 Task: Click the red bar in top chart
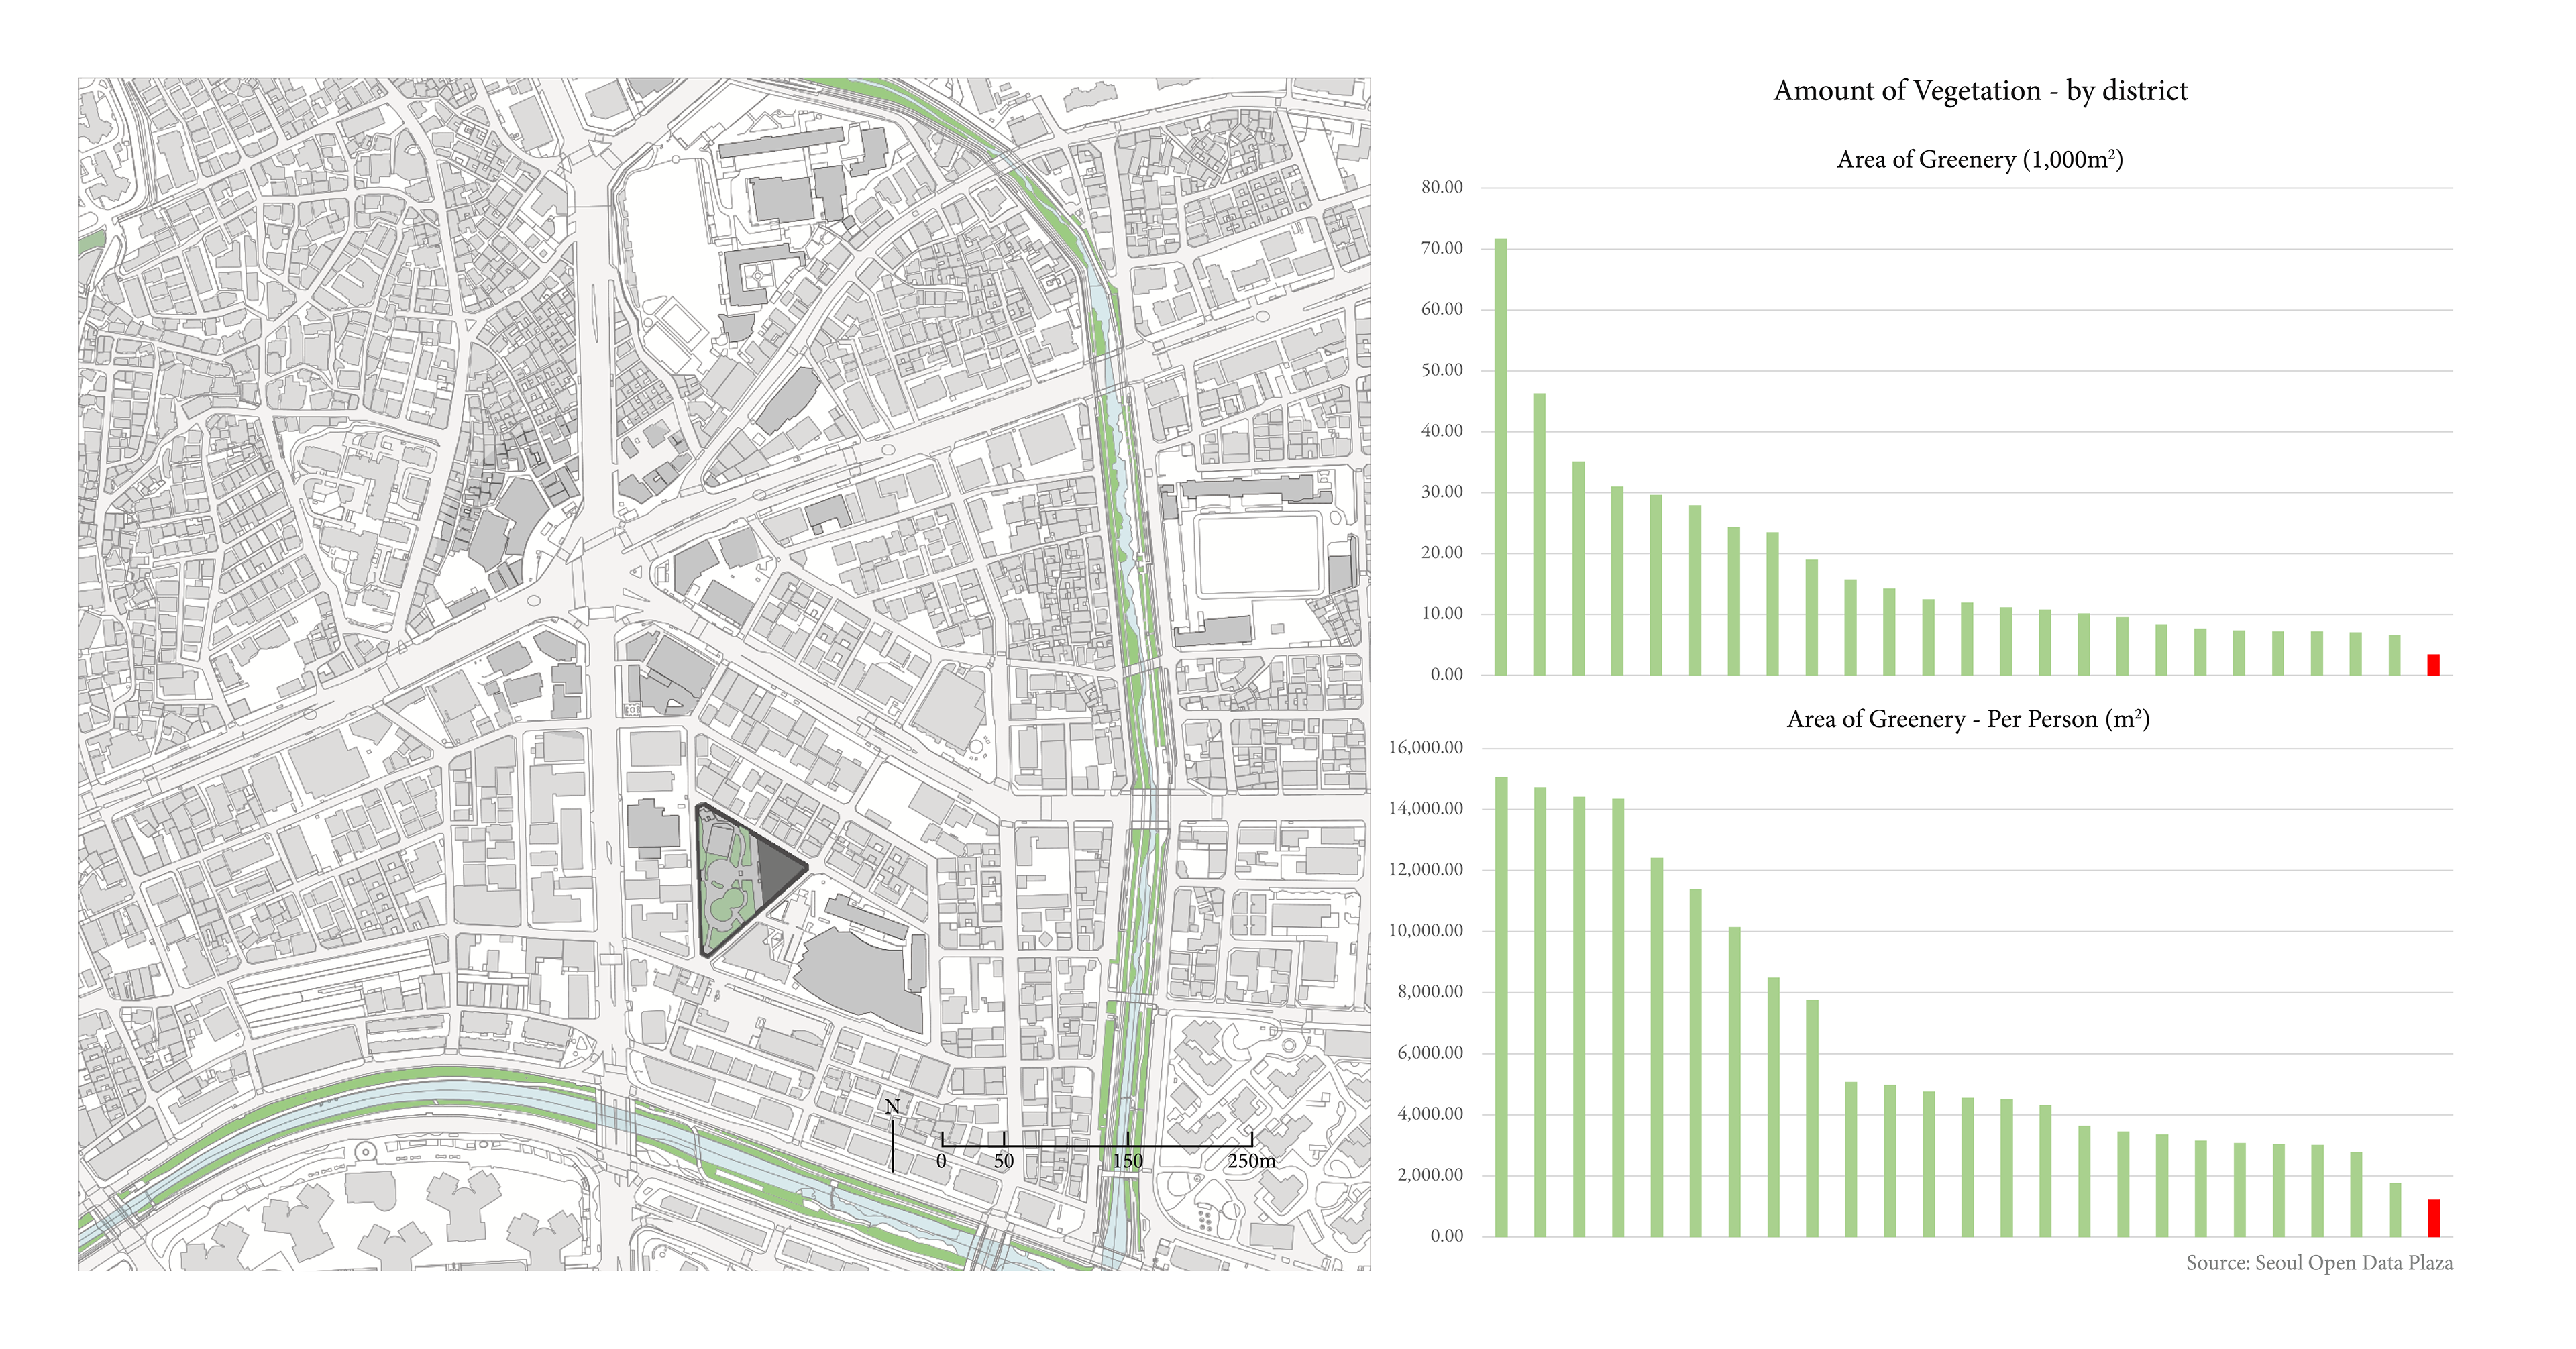2433,665
